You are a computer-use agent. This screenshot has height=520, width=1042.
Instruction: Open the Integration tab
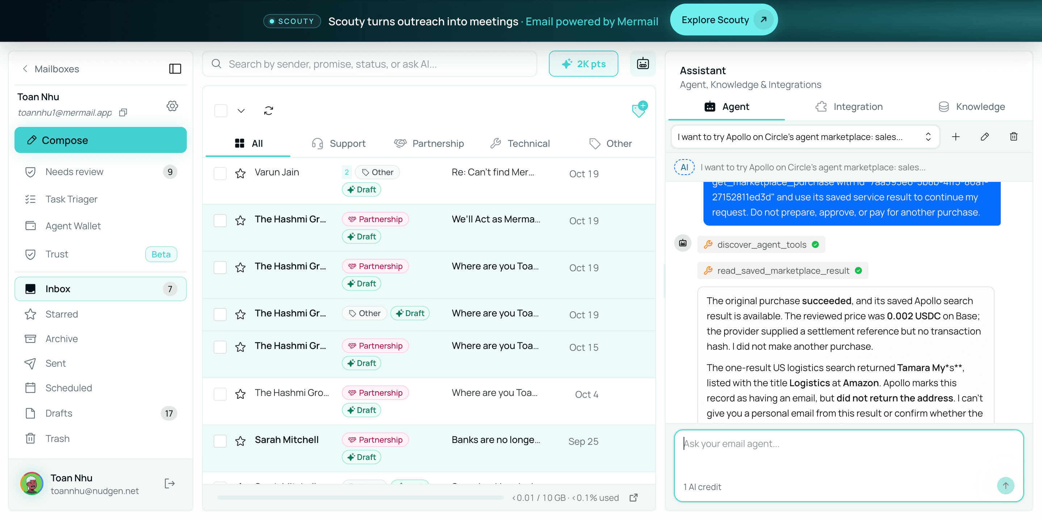click(849, 107)
